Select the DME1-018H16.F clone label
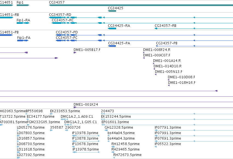 point(182,83)
